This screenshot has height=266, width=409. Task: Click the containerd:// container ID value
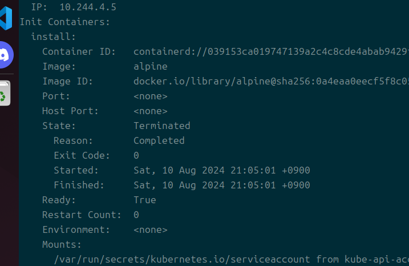[x=270, y=52]
